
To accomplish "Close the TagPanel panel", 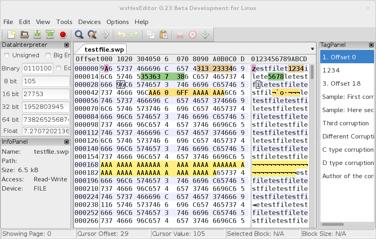I will [x=372, y=45].
